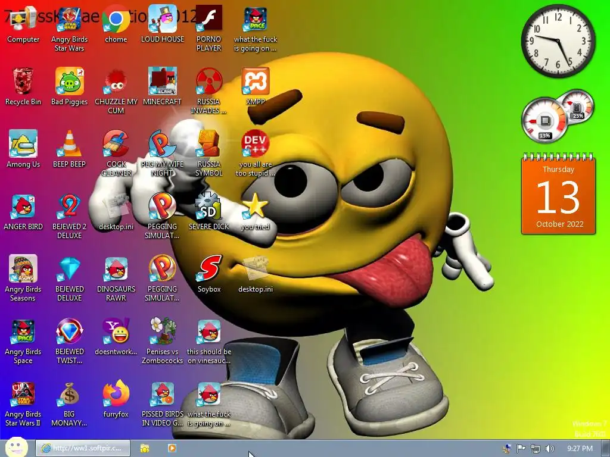The width and height of the screenshot is (610, 457).
Task: Launch media player from the taskbar
Action: (172, 449)
